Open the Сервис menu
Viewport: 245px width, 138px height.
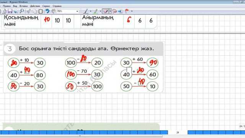point(46,6)
